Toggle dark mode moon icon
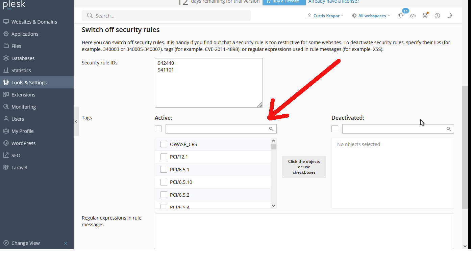This screenshot has height=257, width=473. pyautogui.click(x=449, y=16)
